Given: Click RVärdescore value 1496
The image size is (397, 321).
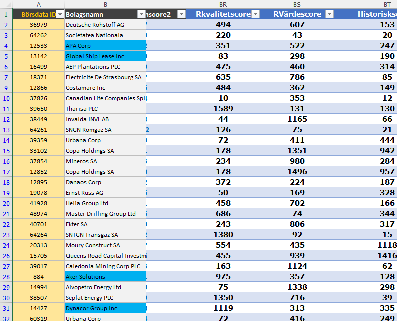Looking at the screenshot, I should (297, 172).
